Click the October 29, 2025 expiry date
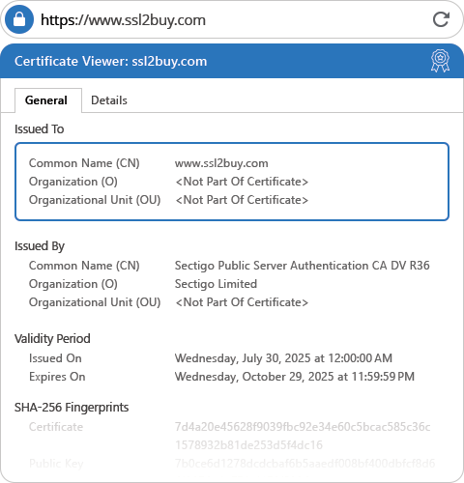The image size is (464, 483). pyautogui.click(x=295, y=377)
